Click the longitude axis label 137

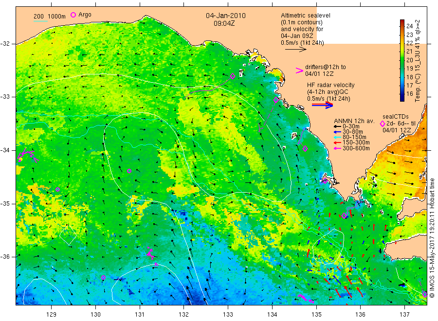(404, 314)
